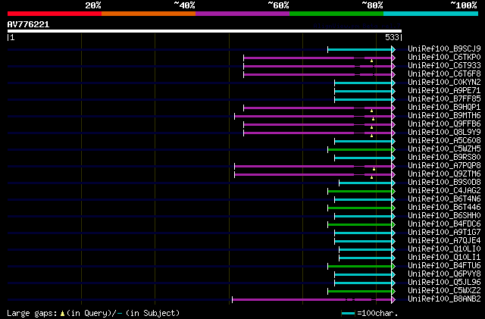
Task: Click the 'Large gaps:' legend text
Action: (32, 313)
